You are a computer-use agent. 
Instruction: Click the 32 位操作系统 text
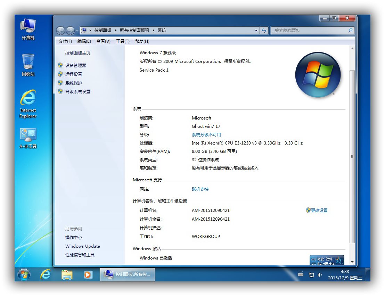coord(205,160)
